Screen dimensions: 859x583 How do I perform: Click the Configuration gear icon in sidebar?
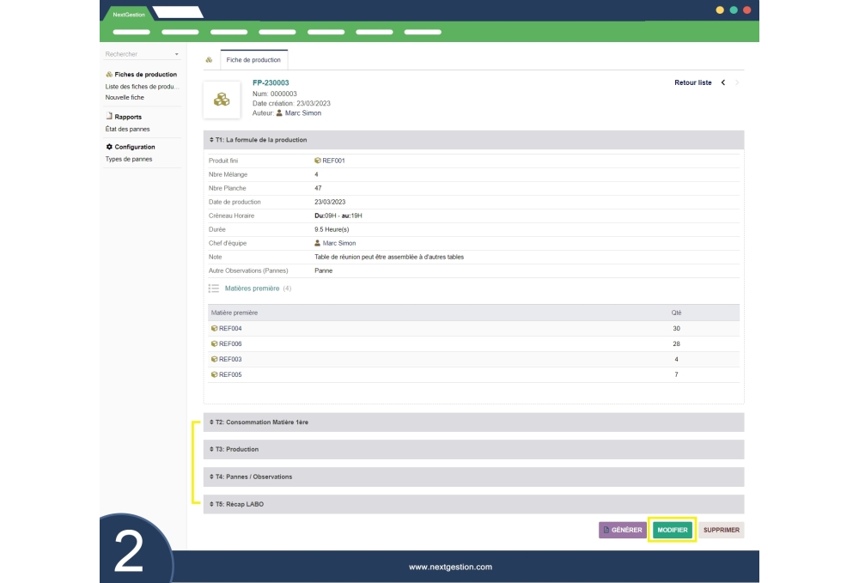(109, 147)
